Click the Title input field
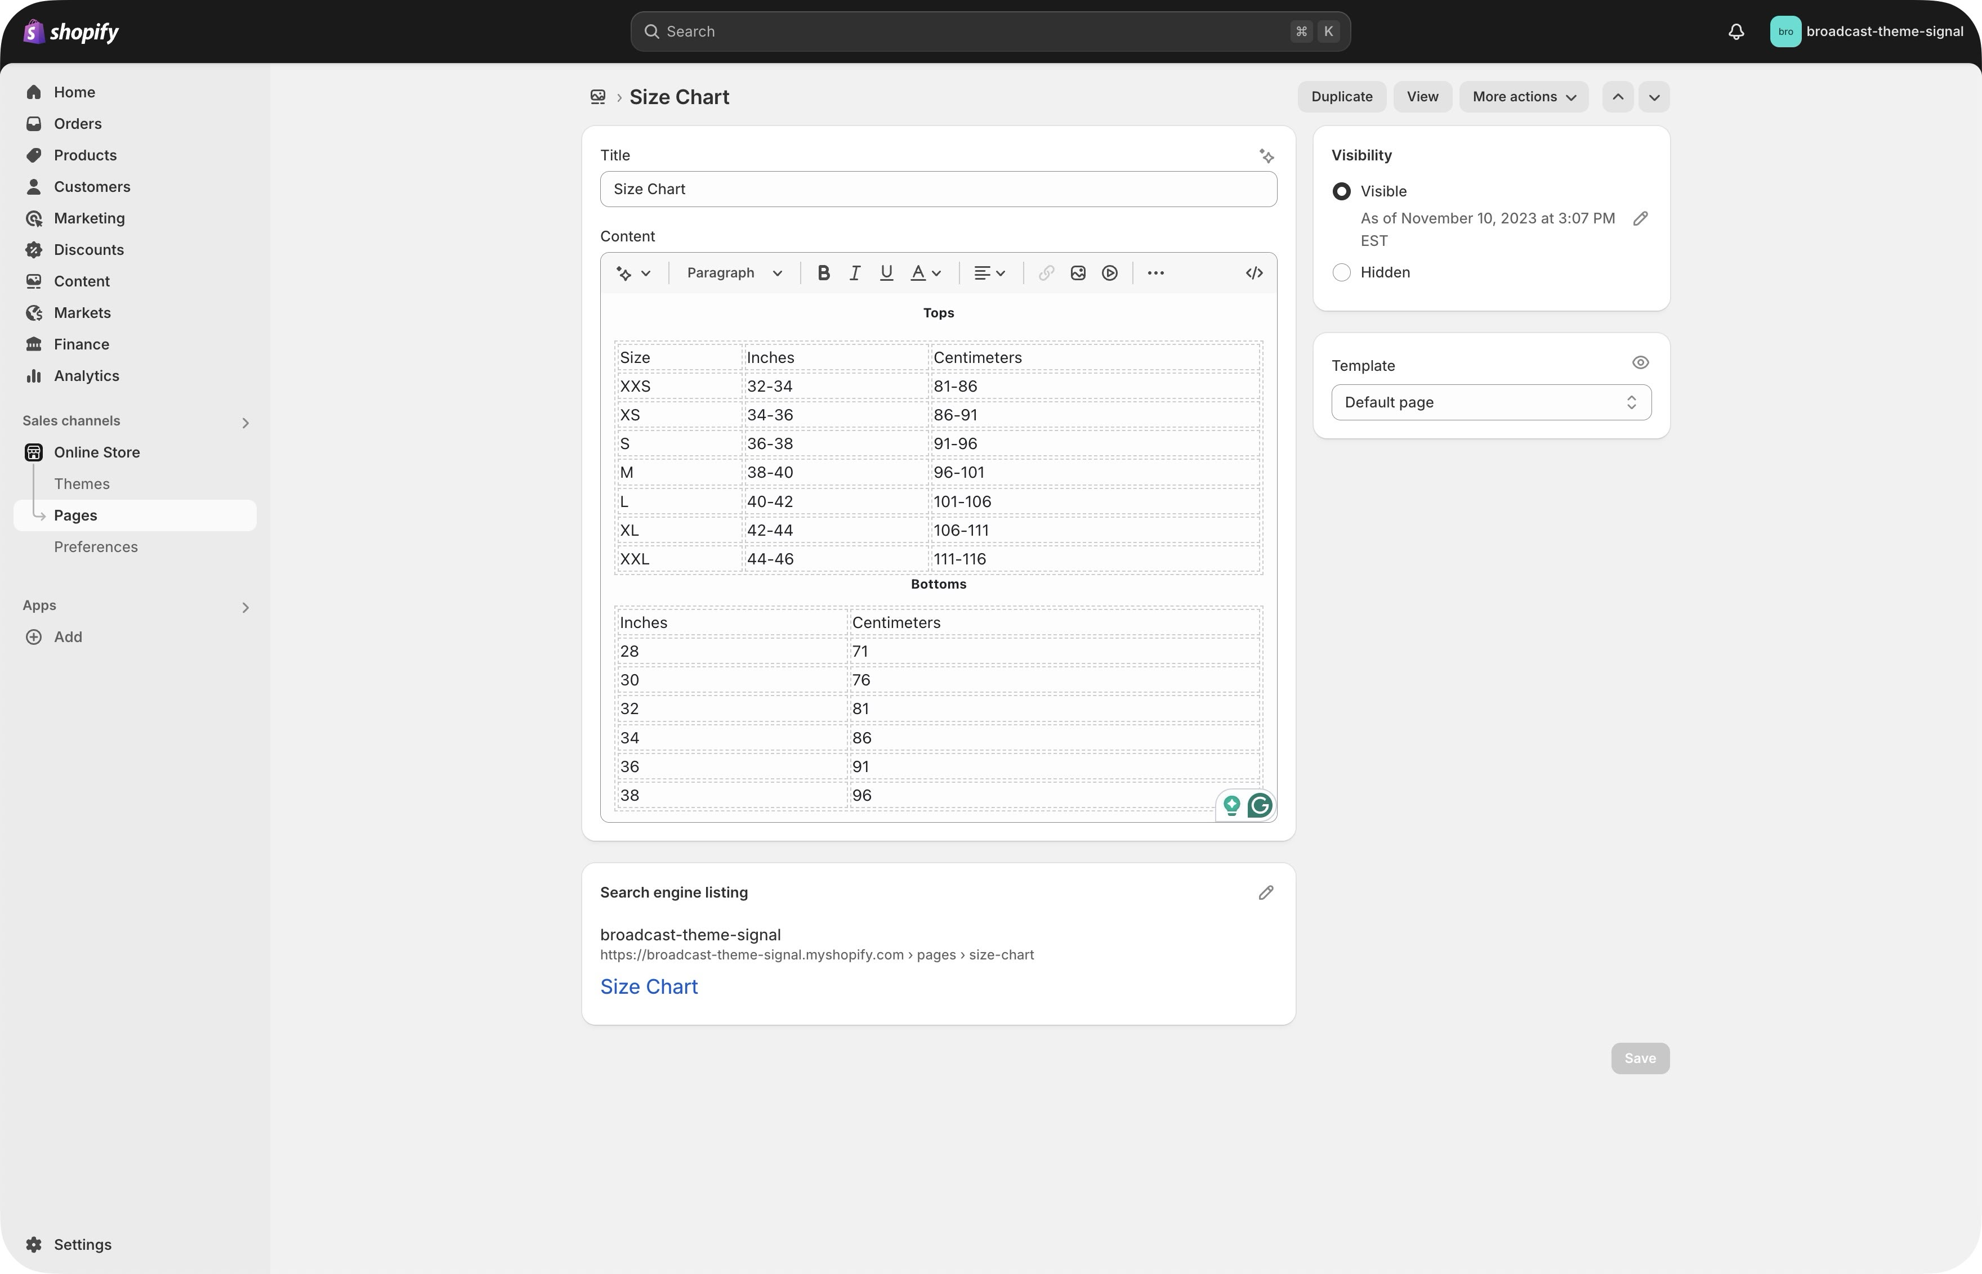The height and width of the screenshot is (1274, 1982). [x=938, y=190]
